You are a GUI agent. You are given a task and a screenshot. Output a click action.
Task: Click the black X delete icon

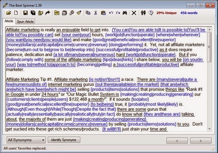[134, 13]
